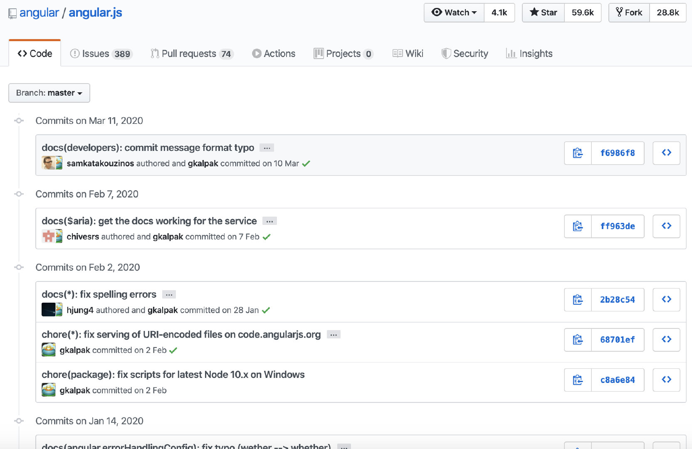
Task: Expand description of URI-encoded files commit
Action: coord(334,335)
